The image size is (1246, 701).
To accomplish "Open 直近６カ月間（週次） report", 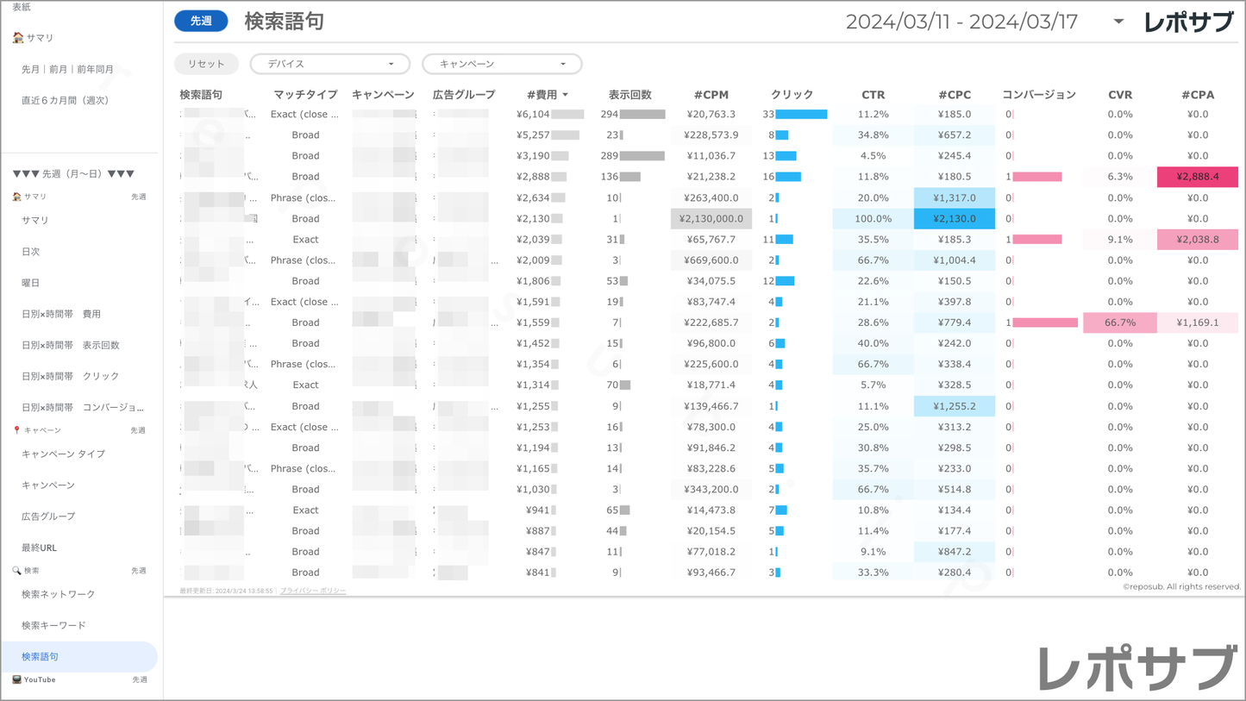I will point(66,101).
